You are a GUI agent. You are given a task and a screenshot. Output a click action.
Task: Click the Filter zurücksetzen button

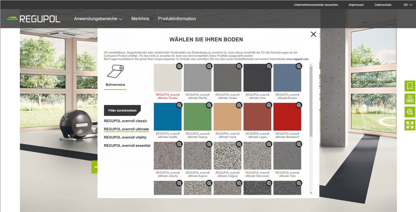(122, 111)
